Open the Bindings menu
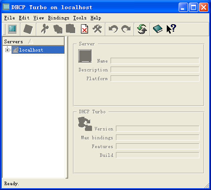The height and width of the screenshot is (190, 211). point(58,18)
